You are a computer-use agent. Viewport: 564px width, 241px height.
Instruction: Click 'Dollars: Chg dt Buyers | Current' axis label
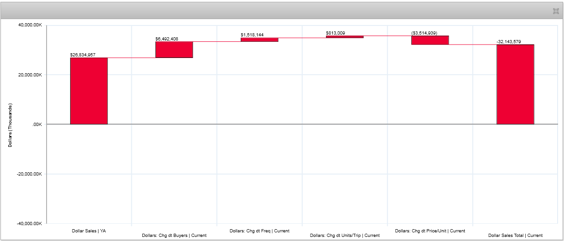(x=174, y=236)
